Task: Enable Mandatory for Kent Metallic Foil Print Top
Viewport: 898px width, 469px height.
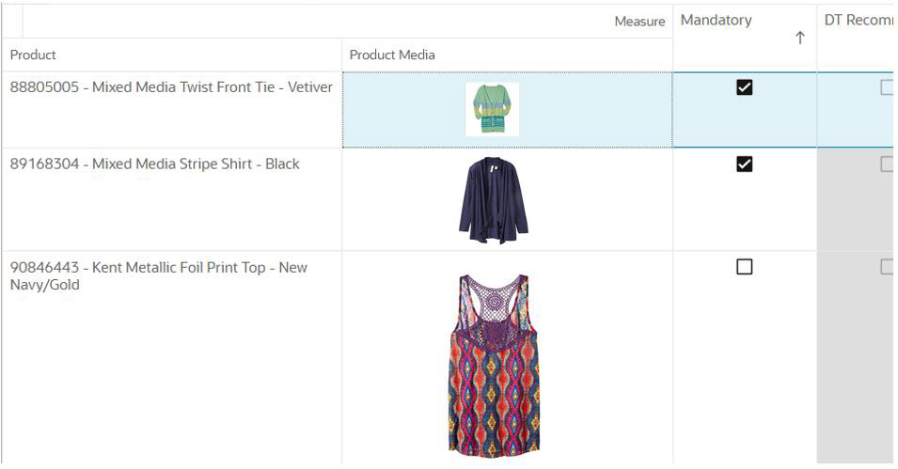Action: coord(744,267)
